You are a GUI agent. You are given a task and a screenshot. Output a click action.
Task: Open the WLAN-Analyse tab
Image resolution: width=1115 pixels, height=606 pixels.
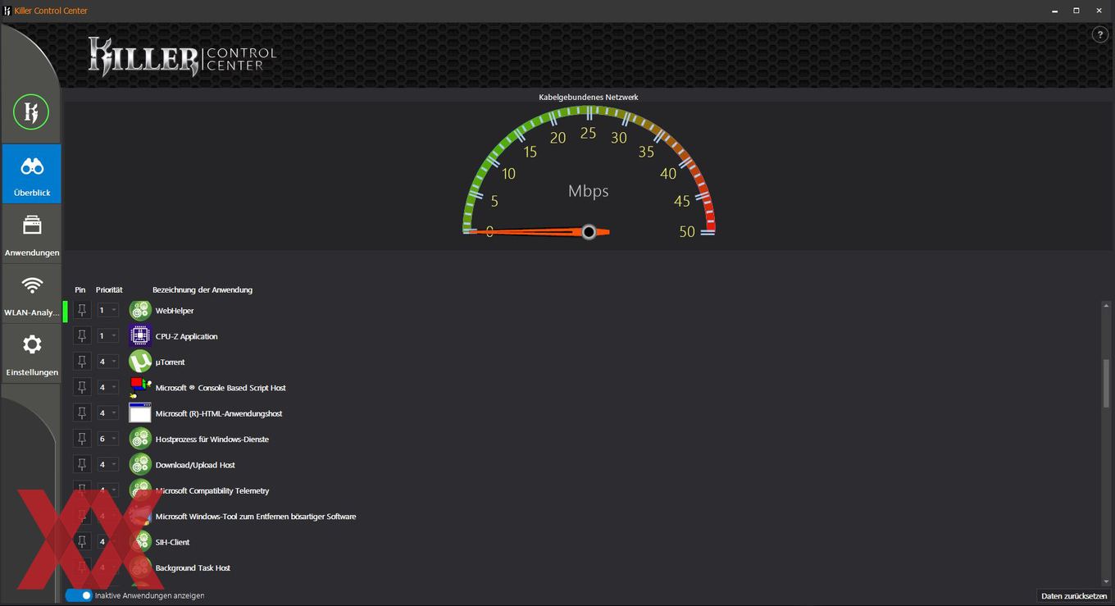coord(31,294)
